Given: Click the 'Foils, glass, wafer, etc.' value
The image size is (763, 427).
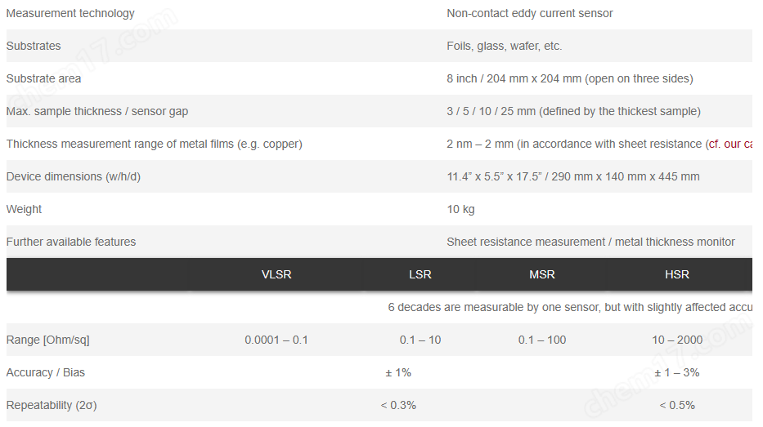Looking at the screenshot, I should click(504, 46).
